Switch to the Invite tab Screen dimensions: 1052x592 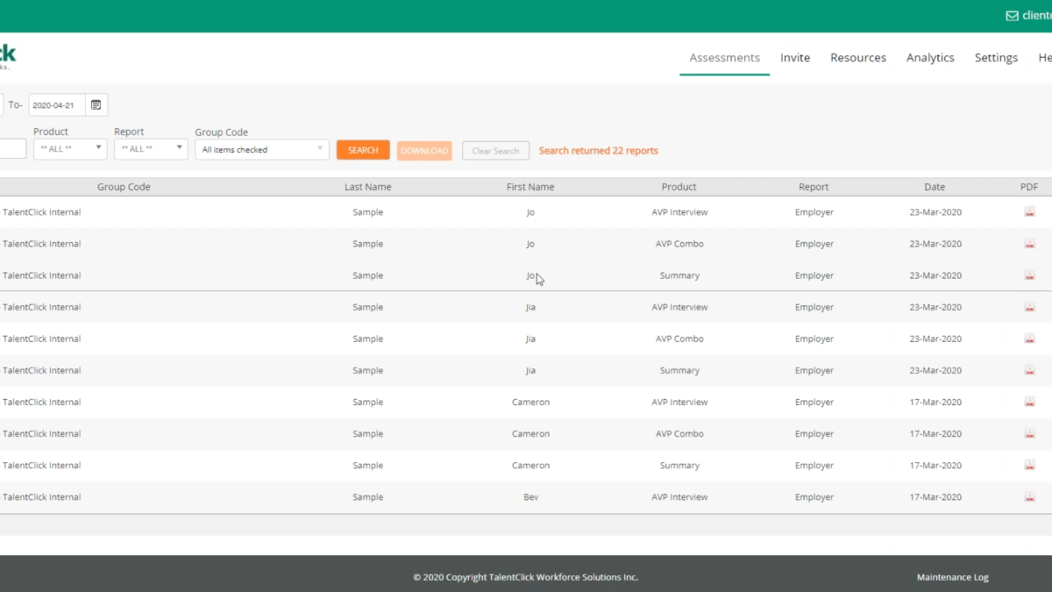click(x=795, y=58)
